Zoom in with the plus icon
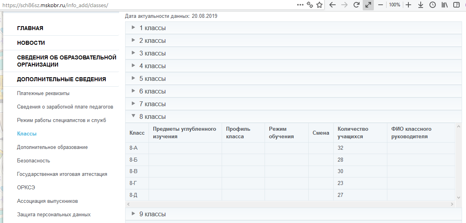Viewport: 466px width, 223px height. pyautogui.click(x=408, y=5)
